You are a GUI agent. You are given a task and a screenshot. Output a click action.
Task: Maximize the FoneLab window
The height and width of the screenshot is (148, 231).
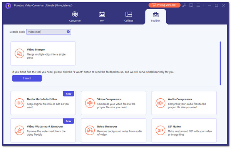click(x=216, y=5)
